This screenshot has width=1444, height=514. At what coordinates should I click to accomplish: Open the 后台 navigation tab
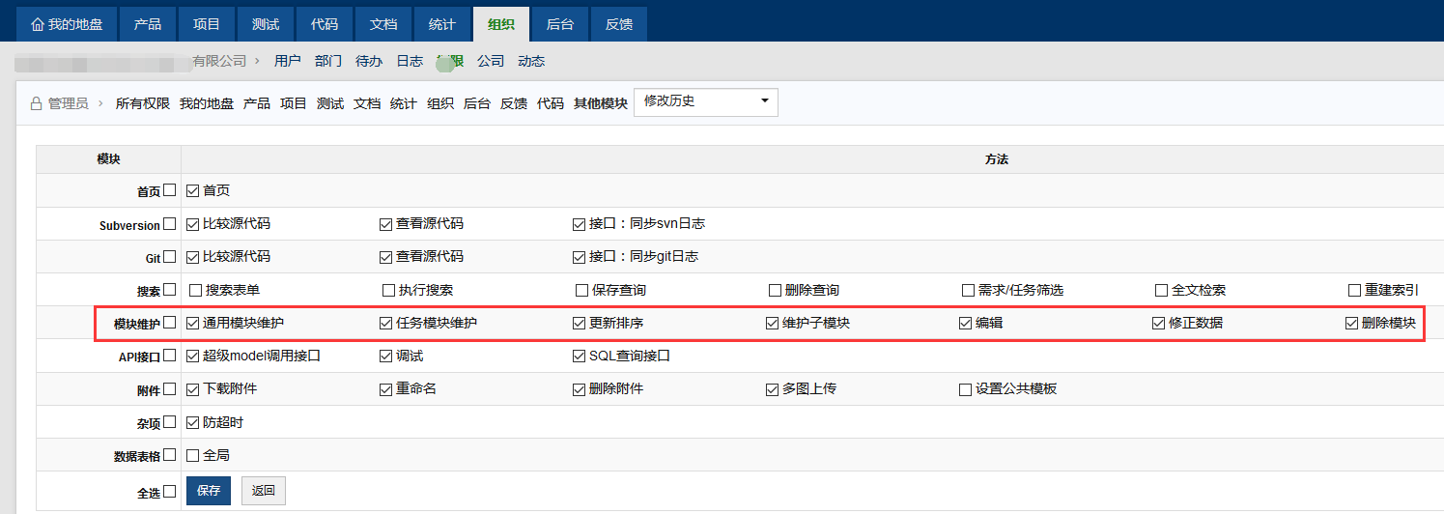[559, 24]
